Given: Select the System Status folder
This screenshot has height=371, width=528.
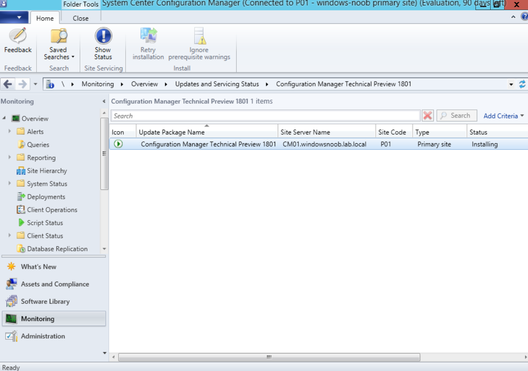Looking at the screenshot, I should [x=42, y=184].
